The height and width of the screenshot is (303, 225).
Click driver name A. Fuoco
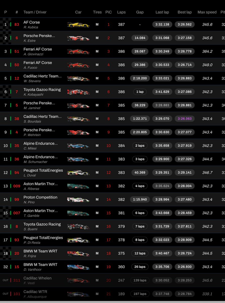tap(30, 67)
